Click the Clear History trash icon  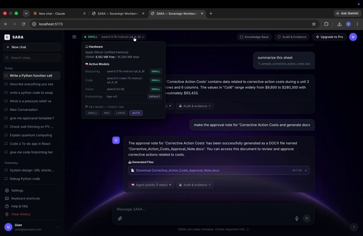tap(7, 214)
